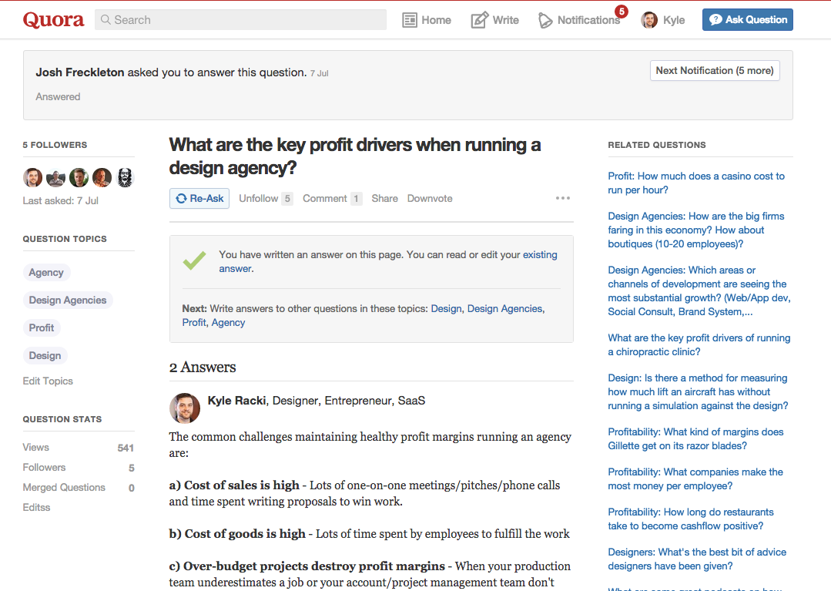Click 'Last asked: 7 Jul' text
831x591 pixels.
[60, 201]
